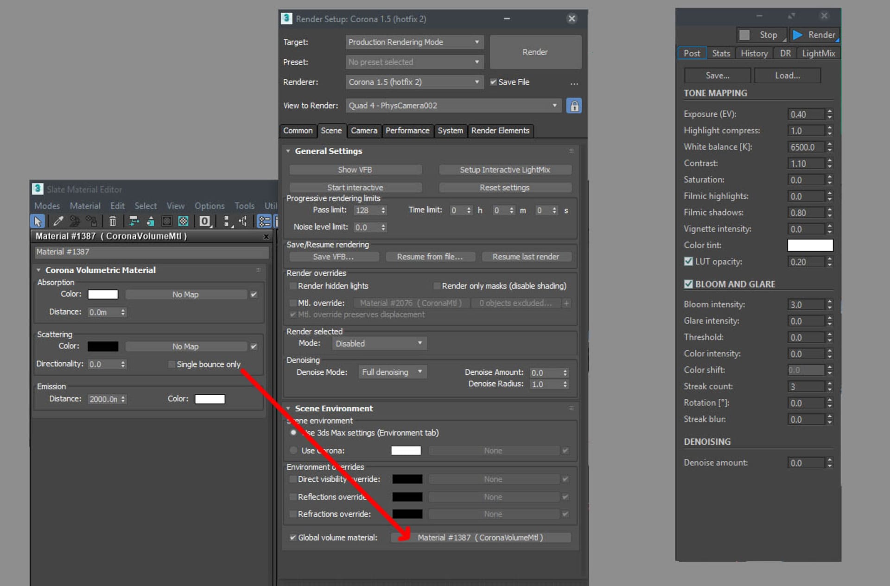This screenshot has width=890, height=586.
Task: Open Material ID Channel flyout icon
Action: point(205,221)
